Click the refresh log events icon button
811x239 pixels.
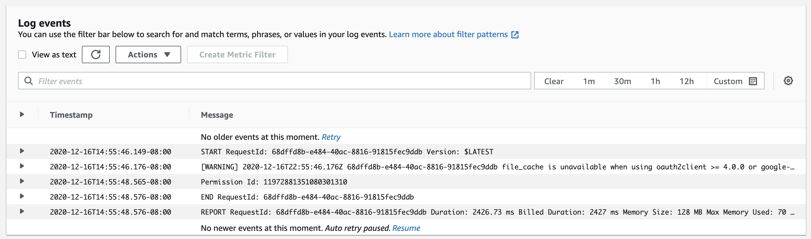96,55
